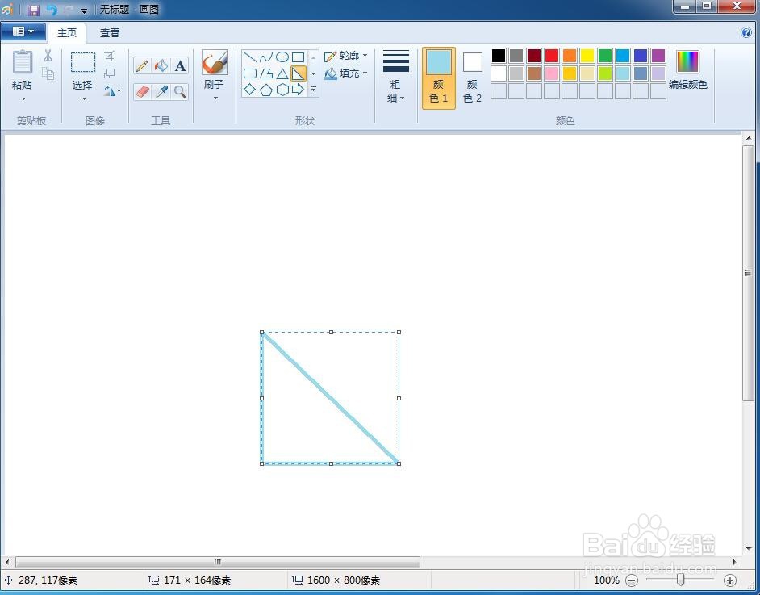Click the Copy icon
Image resolution: width=760 pixels, height=595 pixels.
[48, 73]
